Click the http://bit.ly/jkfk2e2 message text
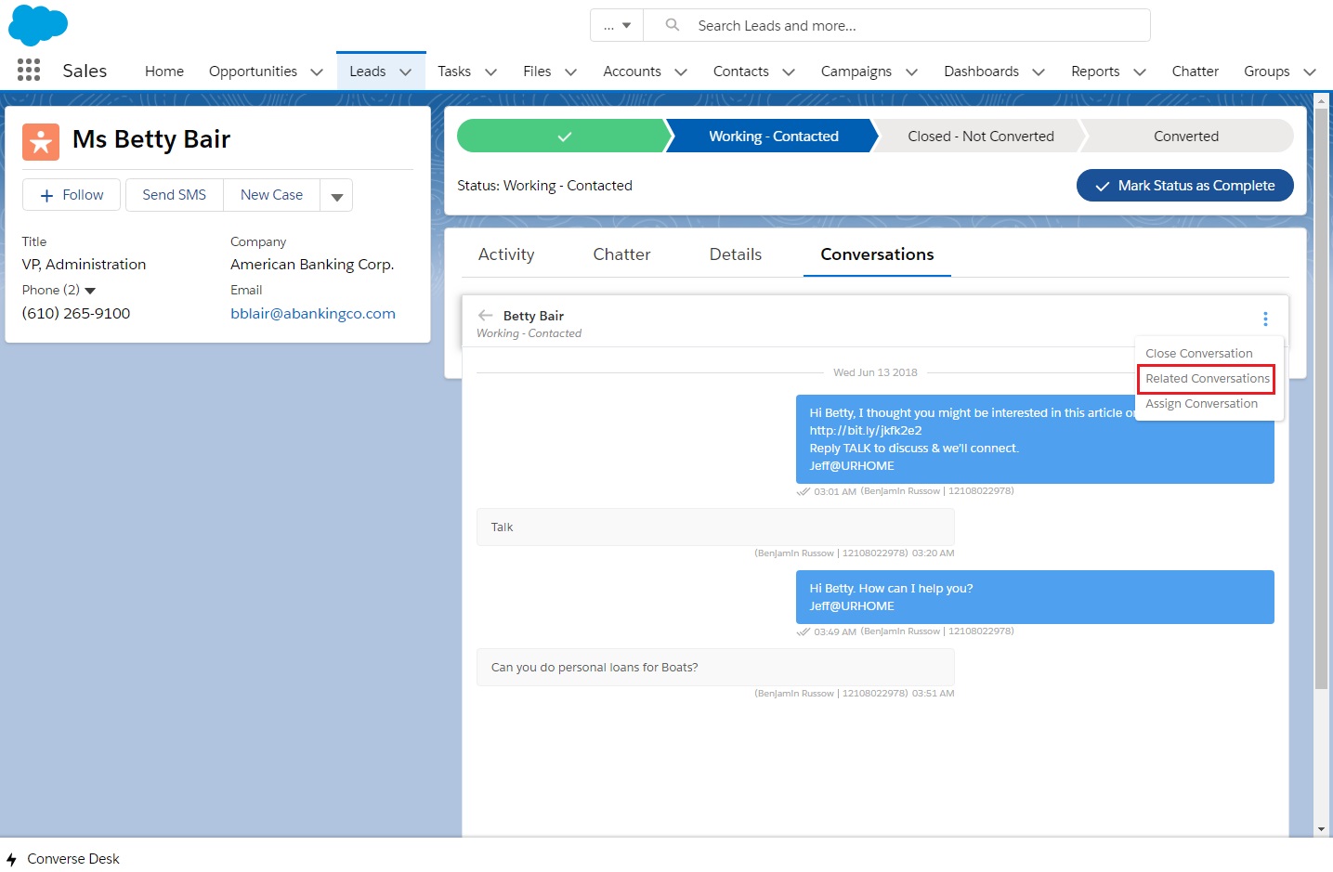The height and width of the screenshot is (872, 1333). (866, 430)
